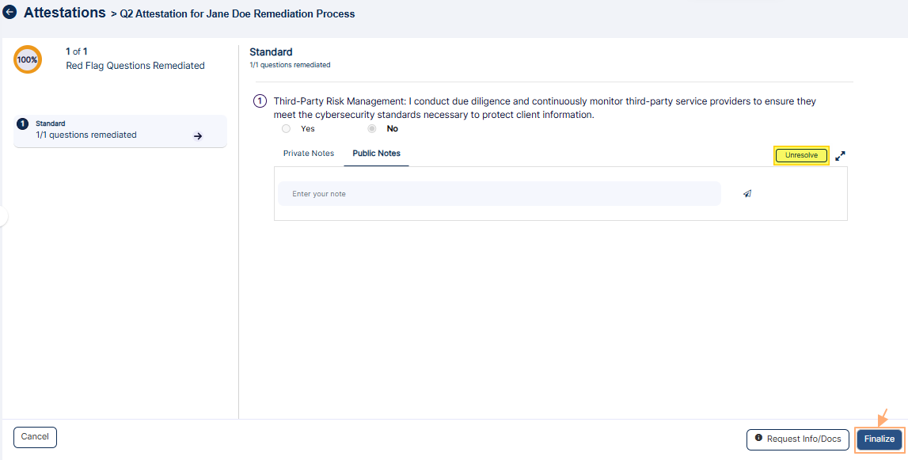
Task: Click the Cancel button
Action: pos(36,437)
